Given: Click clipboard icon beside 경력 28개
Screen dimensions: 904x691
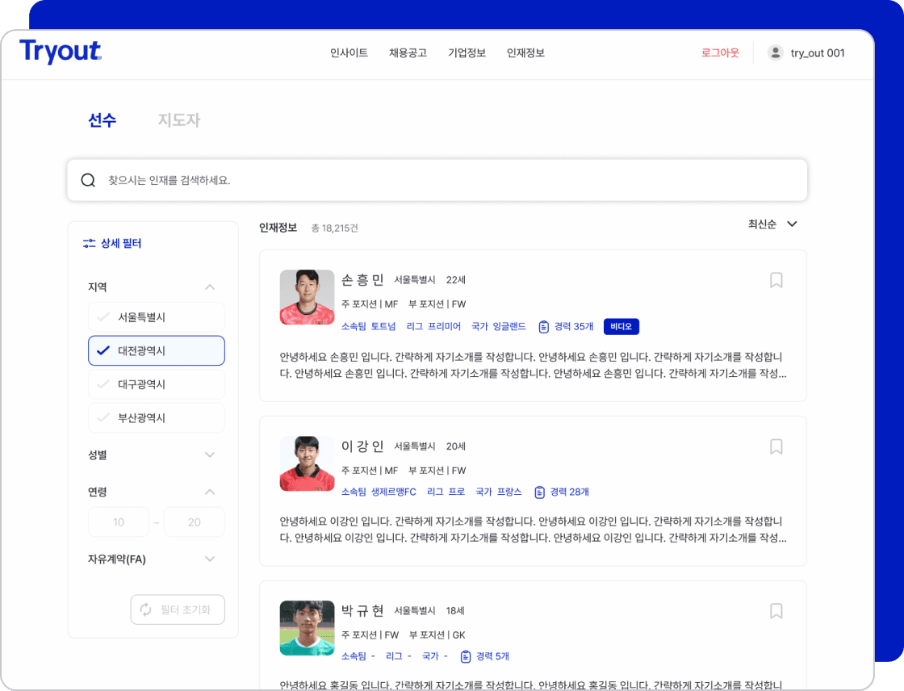Looking at the screenshot, I should click(540, 492).
